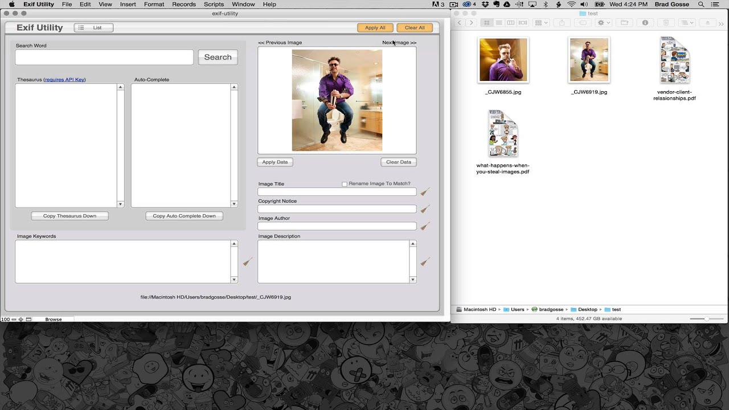Open the Records menu
Screen dimensions: 729x410
pyautogui.click(x=184, y=4)
